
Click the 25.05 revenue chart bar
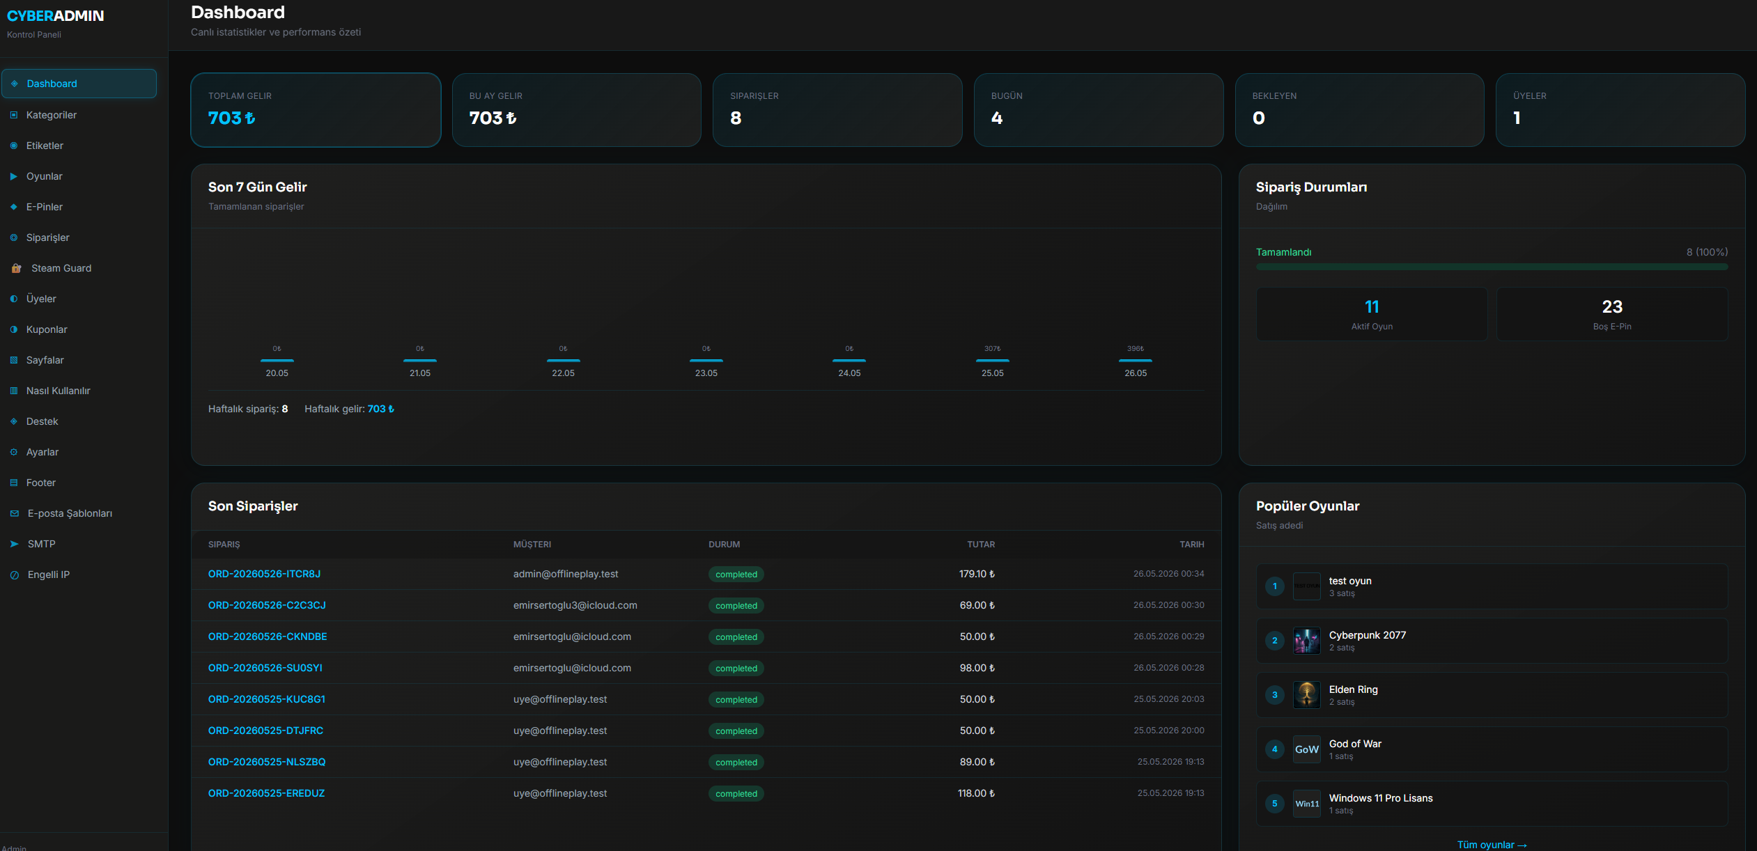(992, 360)
